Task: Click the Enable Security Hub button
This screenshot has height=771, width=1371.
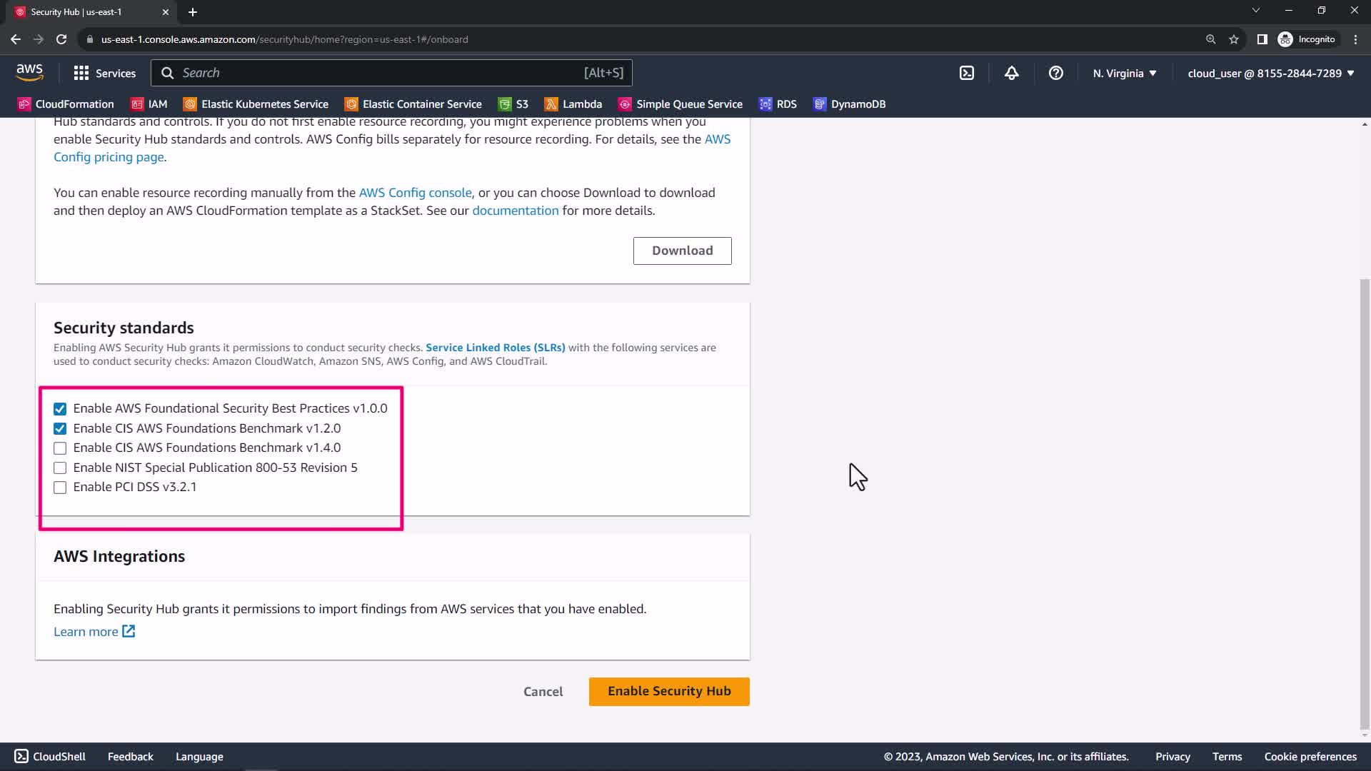Action: 668,691
